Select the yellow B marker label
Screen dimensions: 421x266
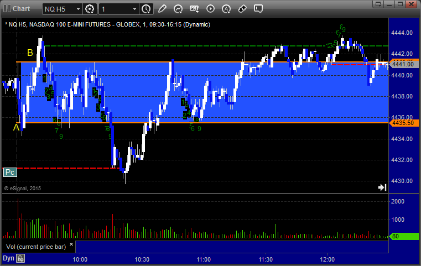30,53
